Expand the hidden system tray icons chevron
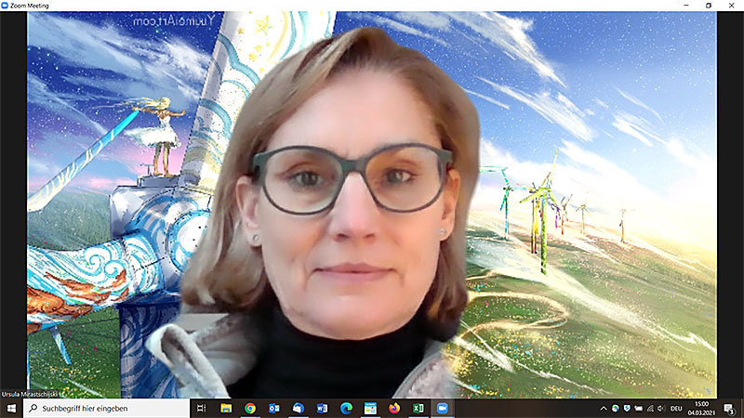744x418 pixels. tap(604, 408)
